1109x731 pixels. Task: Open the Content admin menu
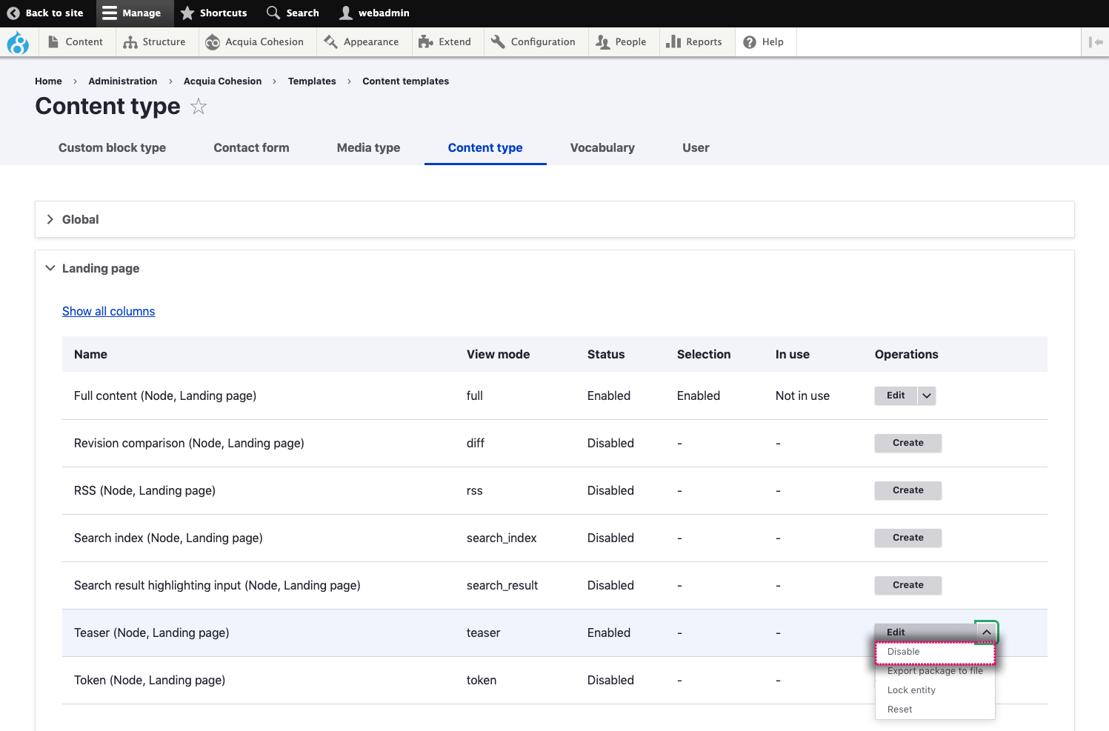click(76, 42)
